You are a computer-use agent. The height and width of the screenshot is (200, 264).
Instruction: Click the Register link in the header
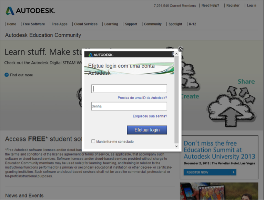click(233, 6)
